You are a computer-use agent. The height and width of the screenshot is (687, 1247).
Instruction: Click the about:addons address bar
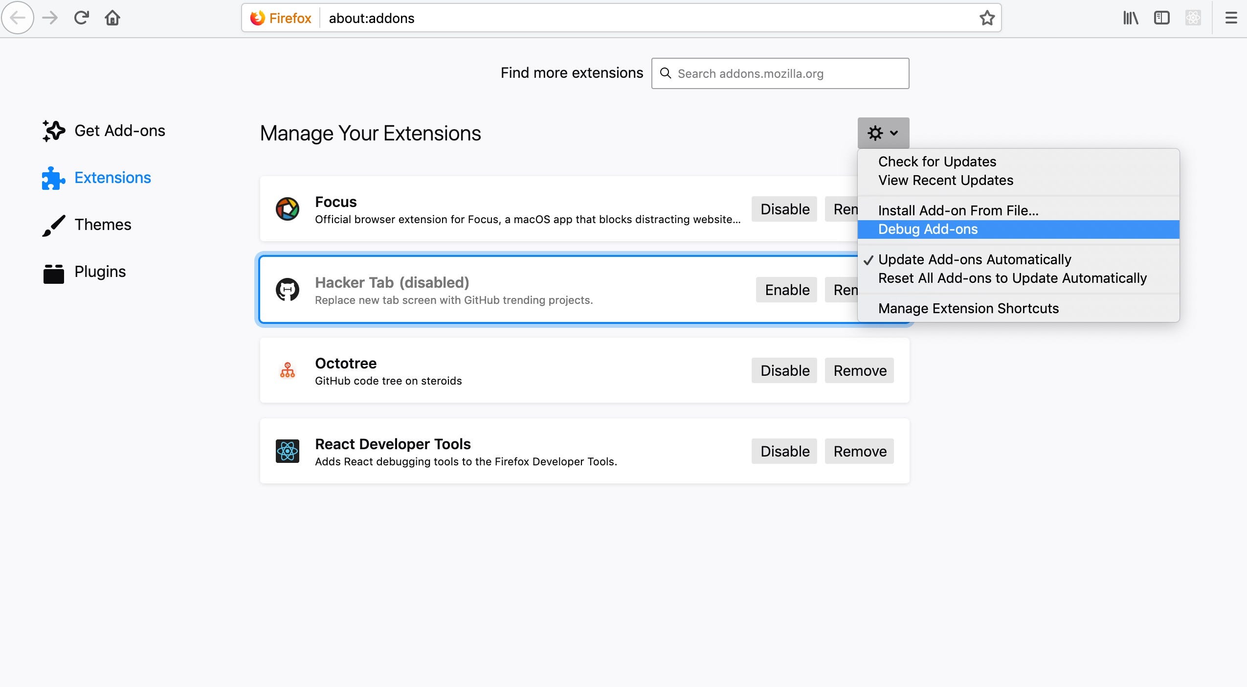tap(621, 18)
